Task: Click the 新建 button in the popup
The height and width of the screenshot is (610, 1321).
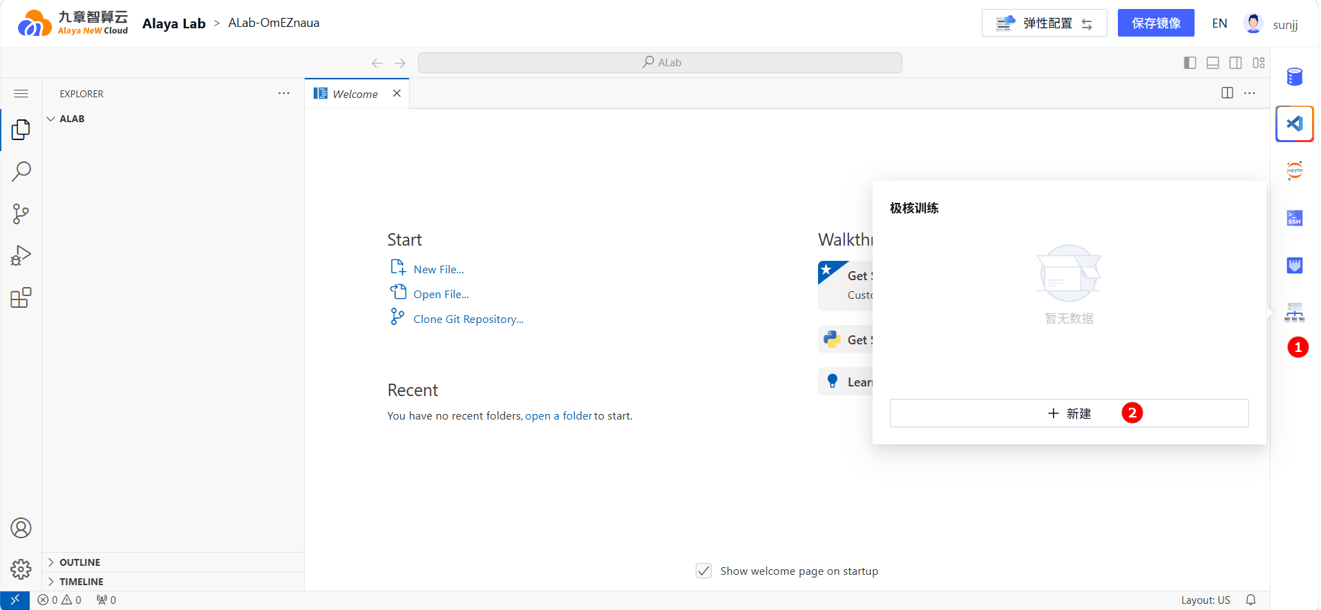Action: 1069,413
